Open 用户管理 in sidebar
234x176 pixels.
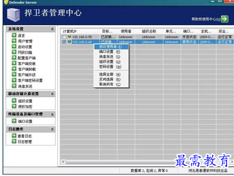(x=25, y=41)
